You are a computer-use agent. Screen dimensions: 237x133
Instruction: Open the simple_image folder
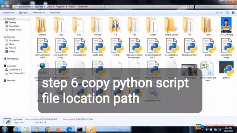pyautogui.click(x=171, y=27)
